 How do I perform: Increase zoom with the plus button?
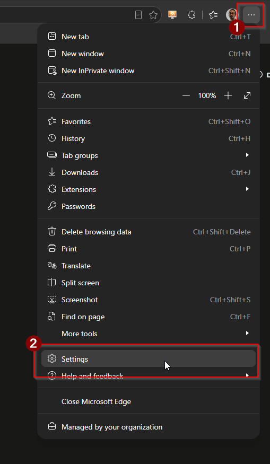click(x=228, y=95)
